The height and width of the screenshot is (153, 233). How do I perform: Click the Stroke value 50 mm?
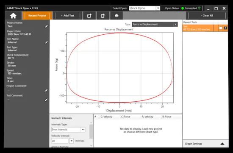(12, 66)
